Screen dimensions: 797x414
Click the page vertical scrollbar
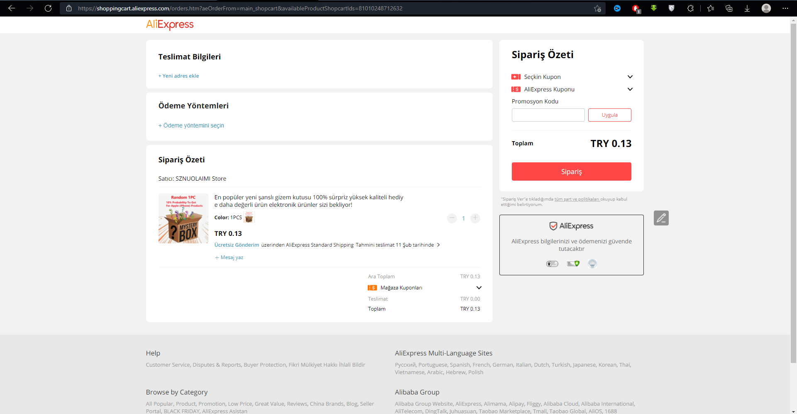point(793,193)
